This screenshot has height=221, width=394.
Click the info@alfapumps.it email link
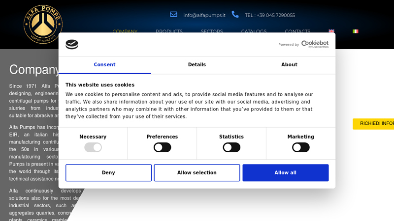tap(204, 15)
